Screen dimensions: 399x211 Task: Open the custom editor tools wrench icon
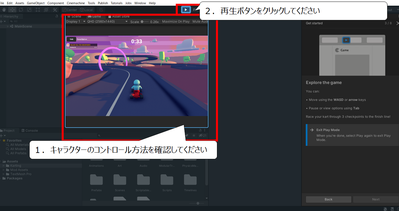55,10
